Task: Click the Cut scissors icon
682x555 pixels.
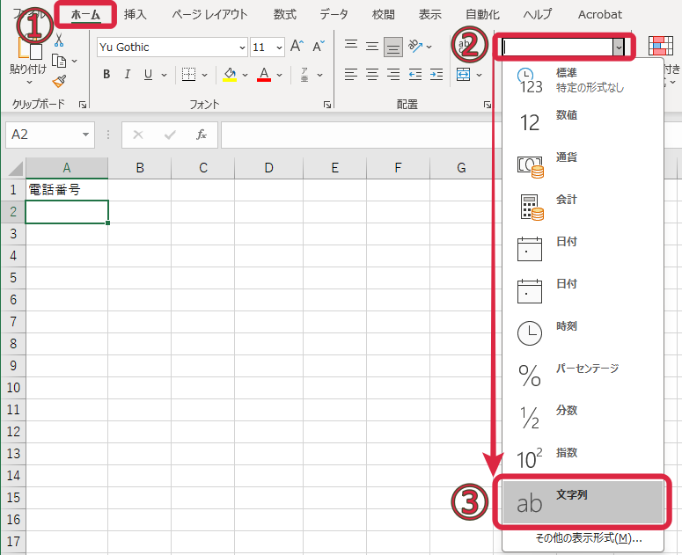Action: pyautogui.click(x=59, y=40)
